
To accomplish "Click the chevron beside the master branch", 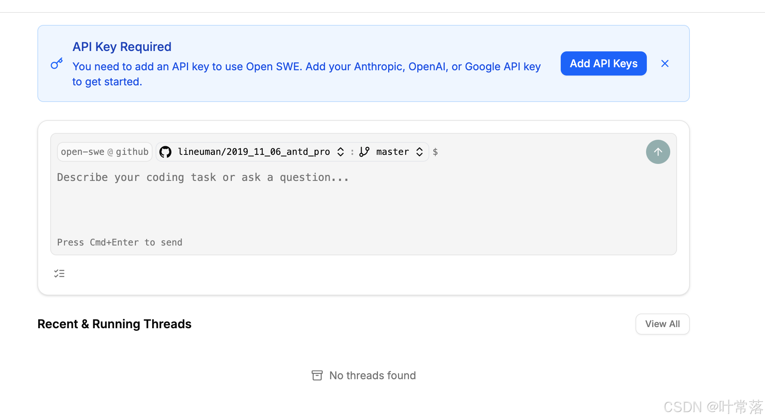I will pyautogui.click(x=420, y=152).
